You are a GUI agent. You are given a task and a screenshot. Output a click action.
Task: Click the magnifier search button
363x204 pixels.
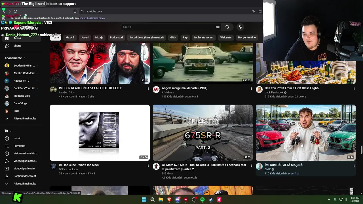tap(227, 27)
